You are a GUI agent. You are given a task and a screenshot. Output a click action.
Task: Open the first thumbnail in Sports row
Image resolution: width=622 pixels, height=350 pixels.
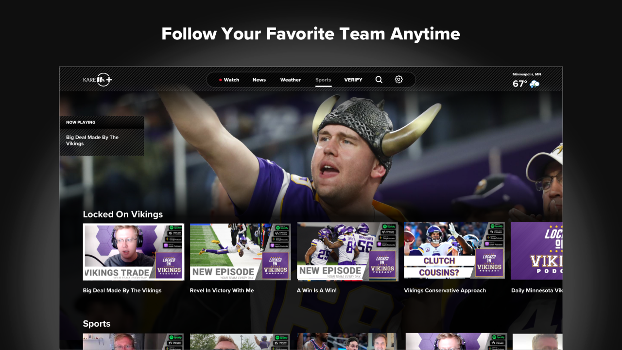click(x=134, y=341)
